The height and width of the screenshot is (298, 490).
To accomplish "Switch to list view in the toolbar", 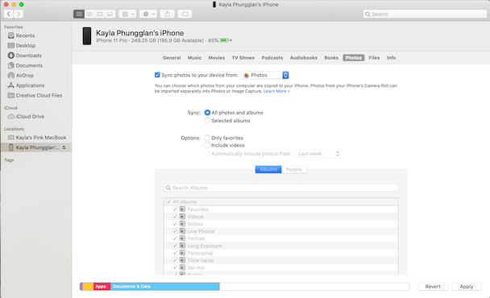I will point(89,14).
